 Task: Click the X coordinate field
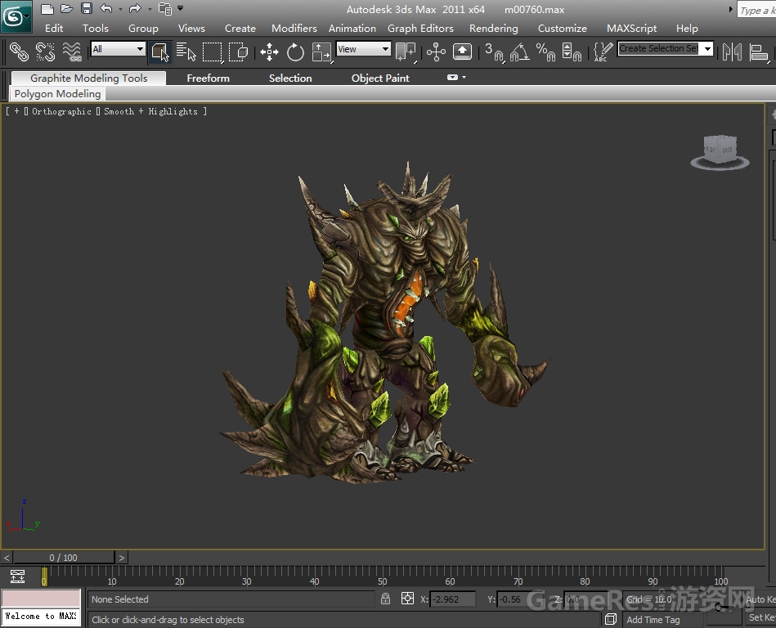[452, 599]
